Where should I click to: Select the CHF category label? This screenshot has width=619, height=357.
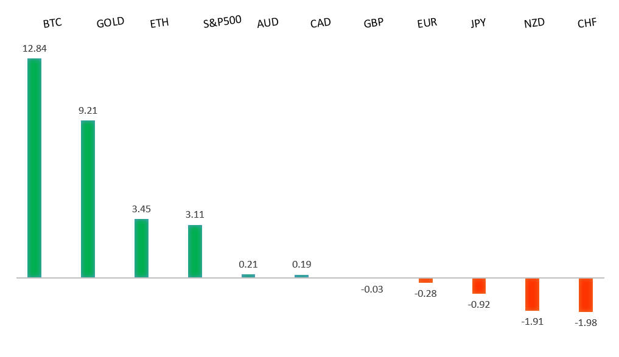(587, 24)
